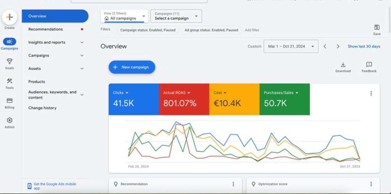Screen dimensions: 391x194
Task: Open Recommendation card three-dot menu
Action: 233,184
